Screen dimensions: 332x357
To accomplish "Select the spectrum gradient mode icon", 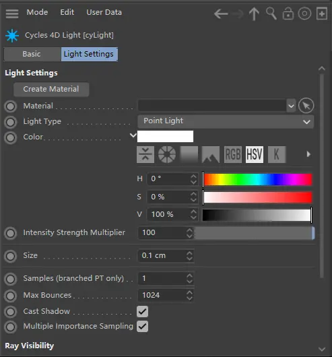I will 189,155.
